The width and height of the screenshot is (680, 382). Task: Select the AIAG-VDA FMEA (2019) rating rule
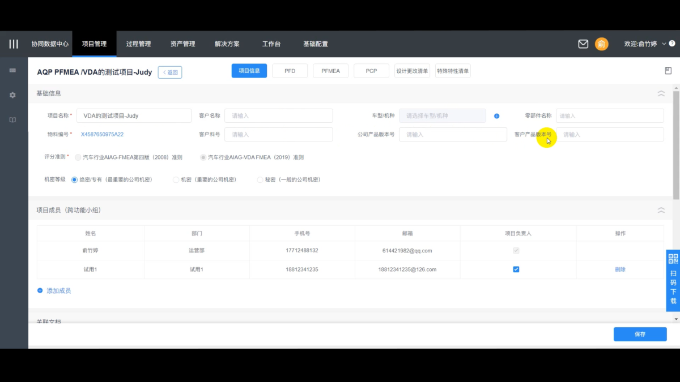click(203, 157)
